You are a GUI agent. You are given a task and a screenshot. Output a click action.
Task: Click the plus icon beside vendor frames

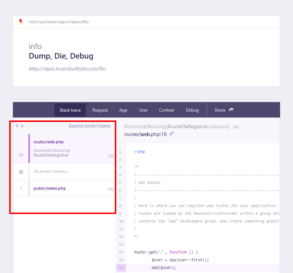(21, 172)
